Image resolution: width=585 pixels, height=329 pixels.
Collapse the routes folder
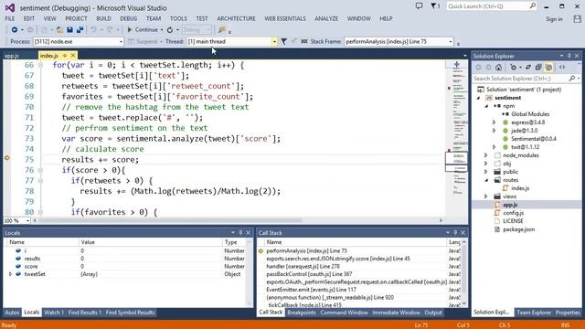pos(485,180)
